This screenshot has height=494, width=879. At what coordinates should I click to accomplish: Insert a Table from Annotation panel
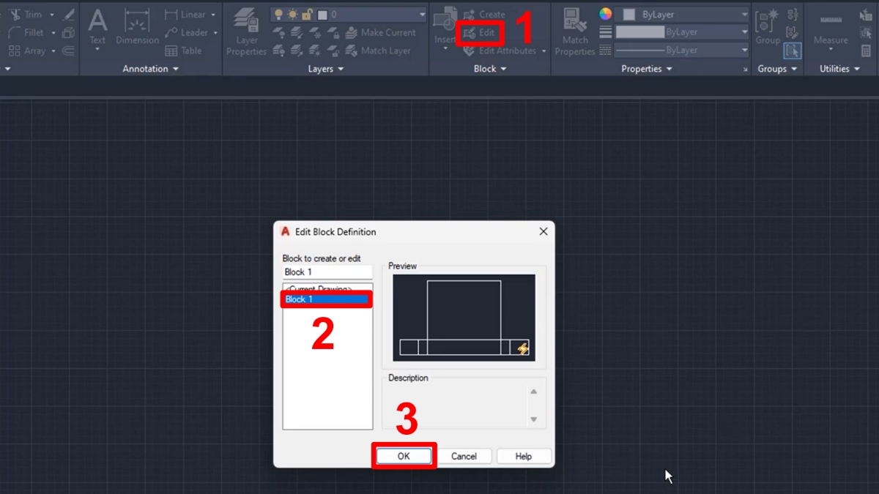183,50
